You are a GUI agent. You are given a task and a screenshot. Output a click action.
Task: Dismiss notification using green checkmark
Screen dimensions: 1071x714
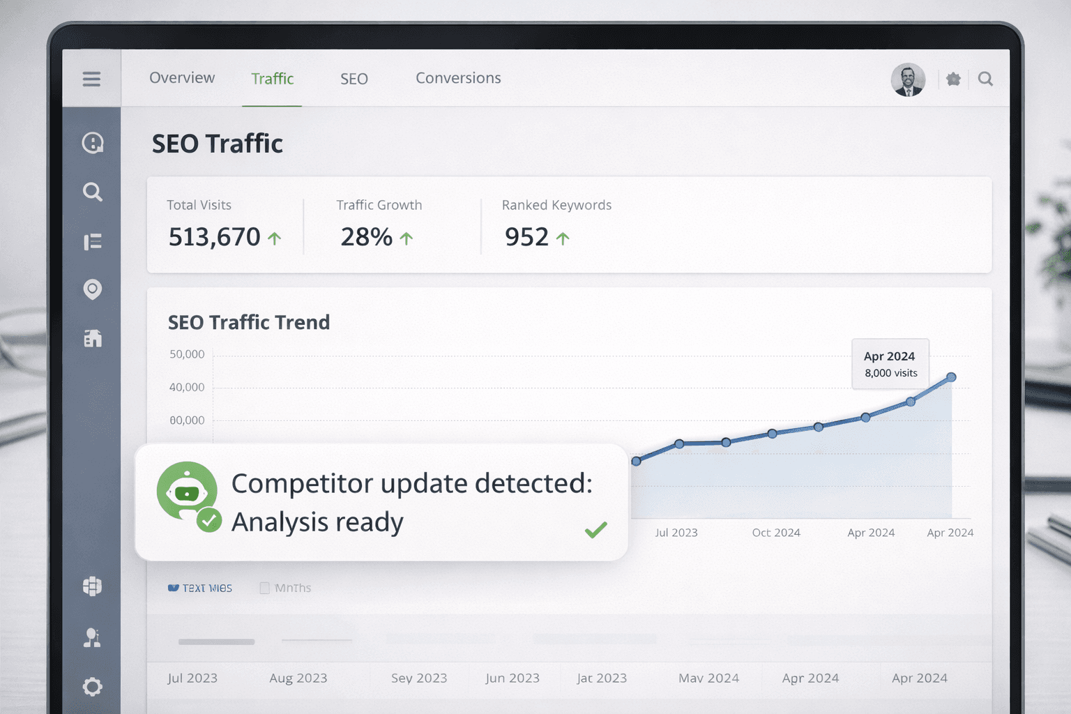click(x=595, y=531)
